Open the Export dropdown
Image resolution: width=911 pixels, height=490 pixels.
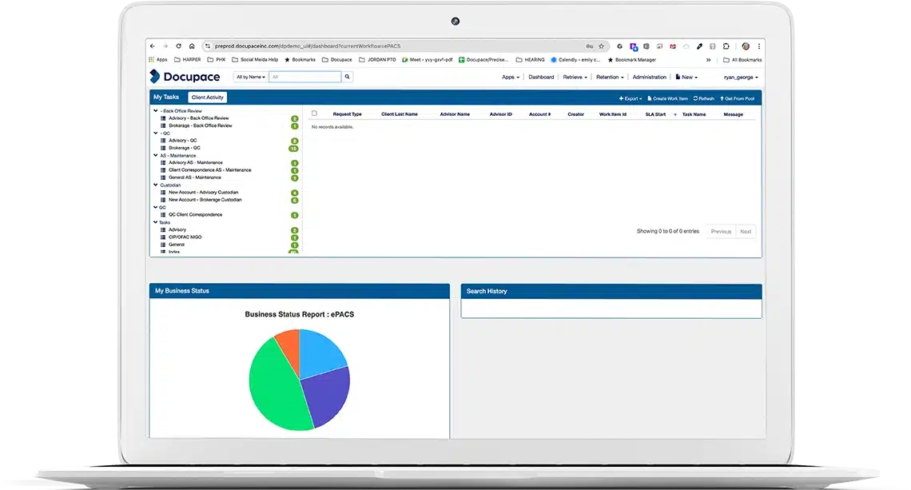click(x=630, y=98)
